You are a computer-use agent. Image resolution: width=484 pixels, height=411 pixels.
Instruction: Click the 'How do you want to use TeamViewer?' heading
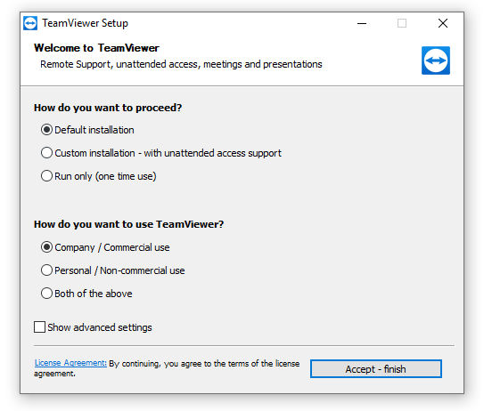tap(128, 224)
